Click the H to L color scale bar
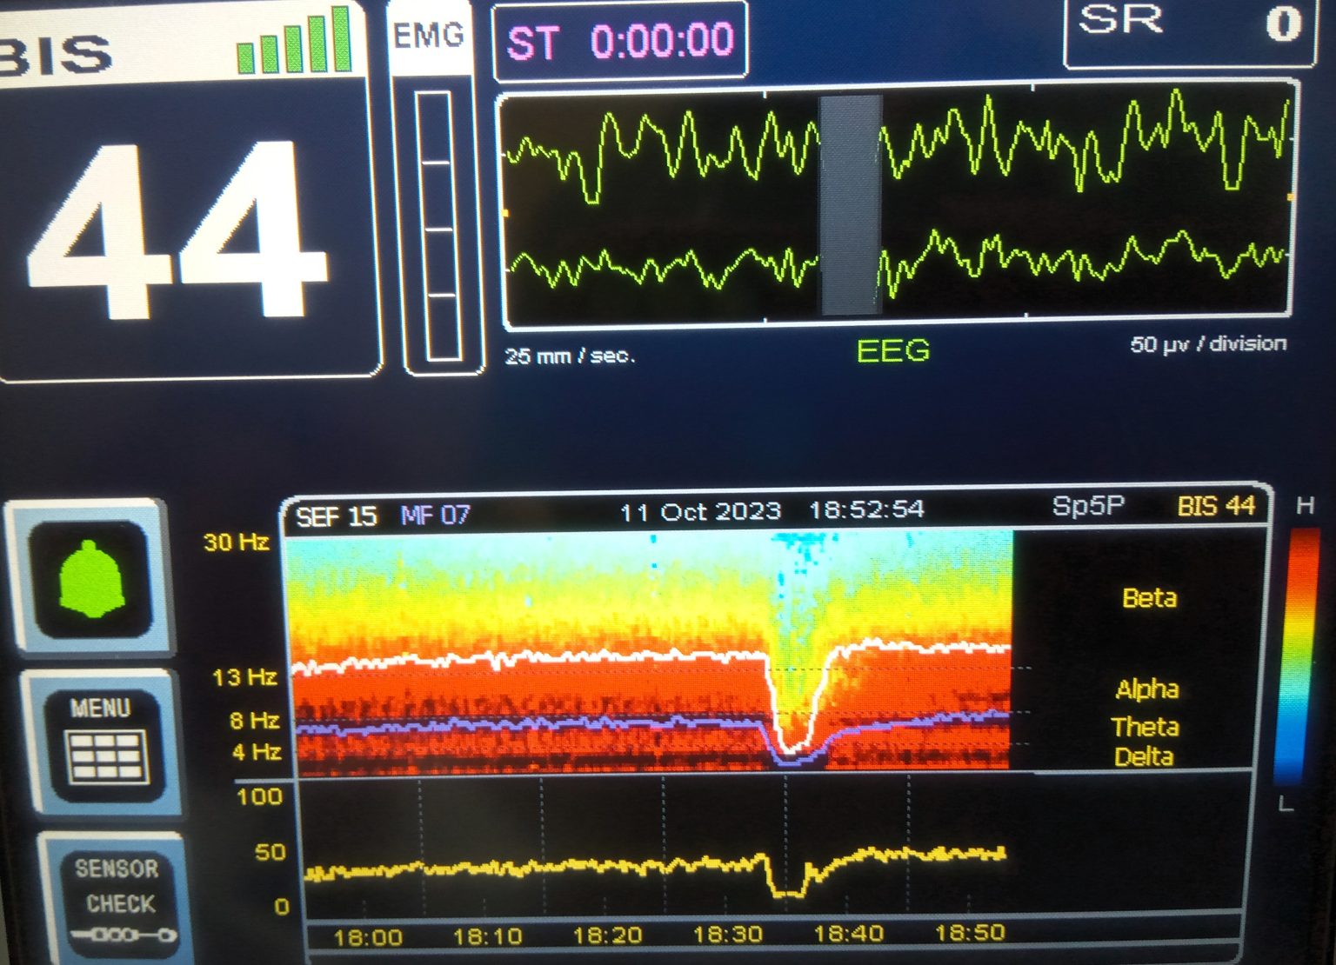The width and height of the screenshot is (1336, 965). point(1301,652)
